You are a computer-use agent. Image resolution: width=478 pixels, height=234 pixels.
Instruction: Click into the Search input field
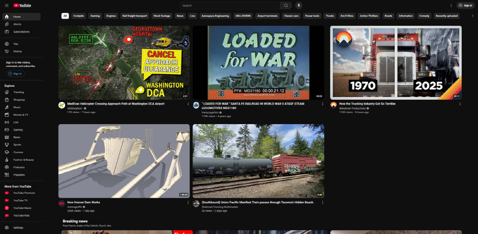click(x=229, y=5)
